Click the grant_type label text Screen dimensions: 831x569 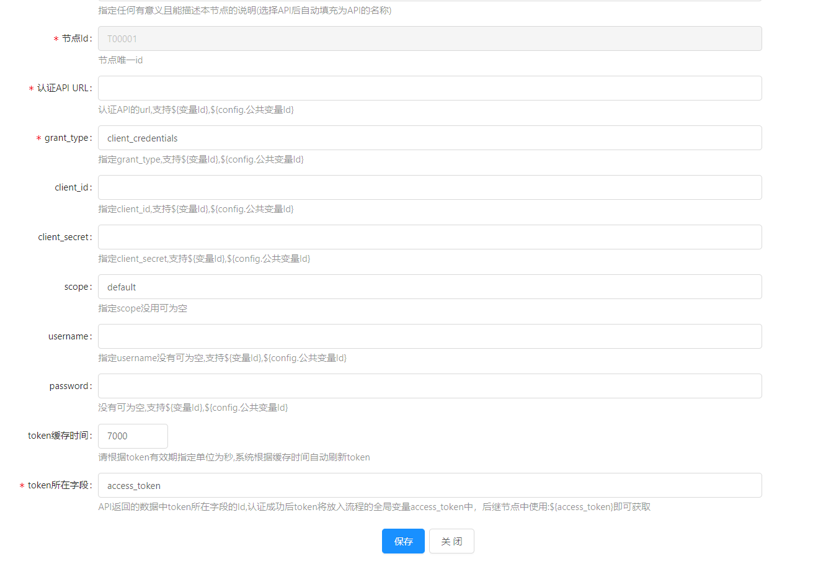tap(67, 138)
